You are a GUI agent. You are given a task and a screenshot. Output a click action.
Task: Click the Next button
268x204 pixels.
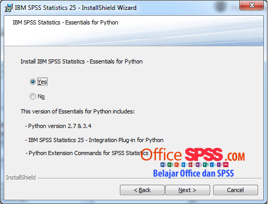coord(188,190)
